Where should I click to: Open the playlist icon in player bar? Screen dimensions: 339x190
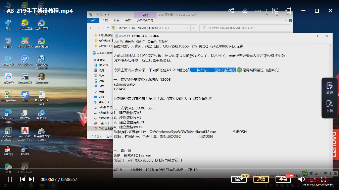tap(312, 179)
